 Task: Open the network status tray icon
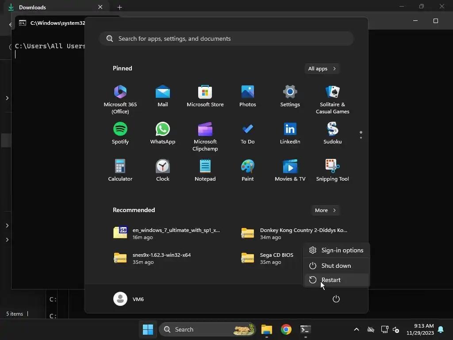coord(384,329)
